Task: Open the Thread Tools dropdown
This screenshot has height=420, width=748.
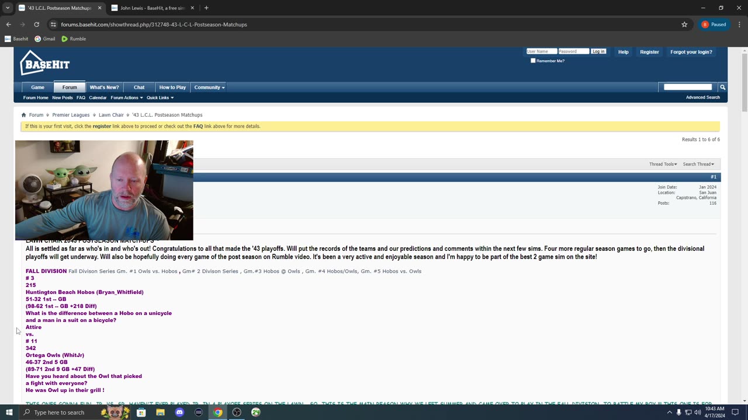Action: pyautogui.click(x=663, y=164)
